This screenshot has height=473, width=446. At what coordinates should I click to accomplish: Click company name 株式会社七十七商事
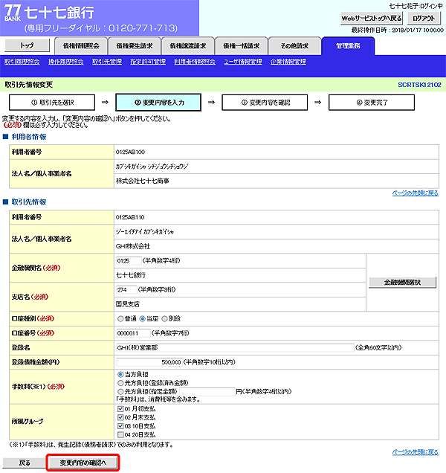(142, 181)
